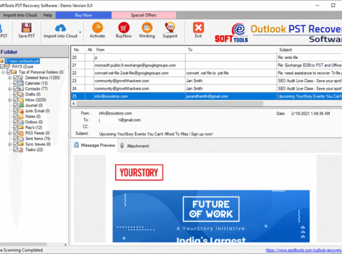
Task: Expand the Sync Issues tree node
Action: [9, 144]
